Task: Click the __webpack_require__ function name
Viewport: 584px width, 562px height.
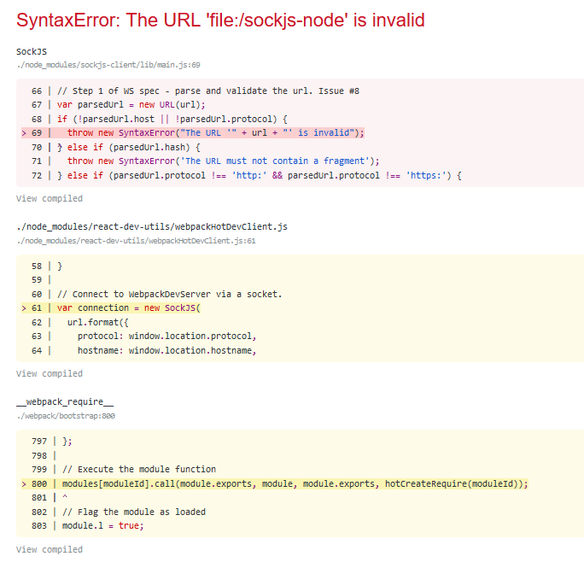Action: (65, 401)
